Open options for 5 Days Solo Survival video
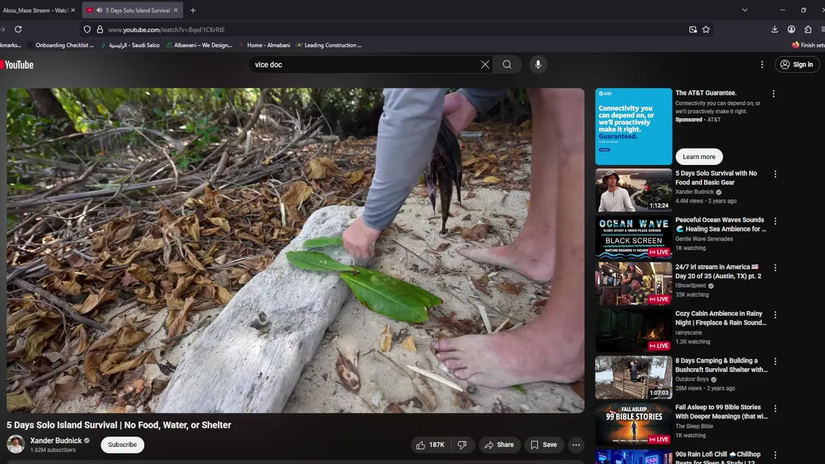The width and height of the screenshot is (825, 464). pyautogui.click(x=775, y=174)
